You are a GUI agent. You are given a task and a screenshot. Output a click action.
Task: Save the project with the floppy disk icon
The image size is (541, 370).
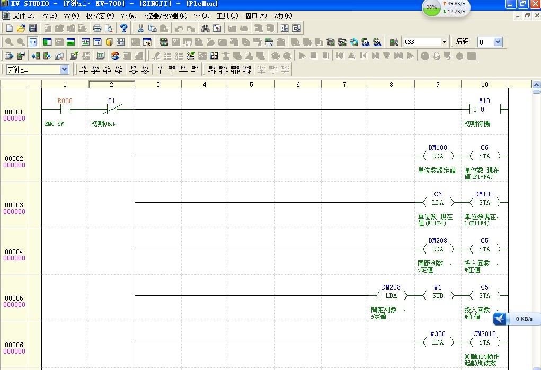32,28
